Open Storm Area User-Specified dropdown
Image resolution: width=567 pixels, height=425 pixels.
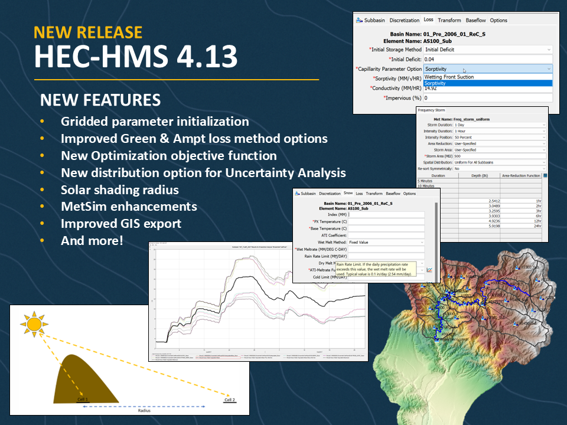coord(500,150)
